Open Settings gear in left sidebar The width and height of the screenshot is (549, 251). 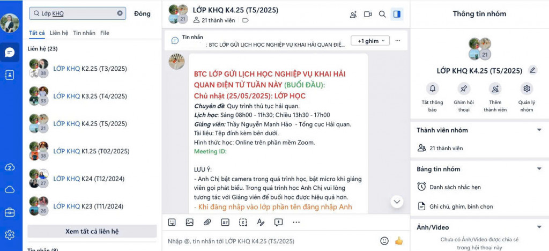point(10,234)
